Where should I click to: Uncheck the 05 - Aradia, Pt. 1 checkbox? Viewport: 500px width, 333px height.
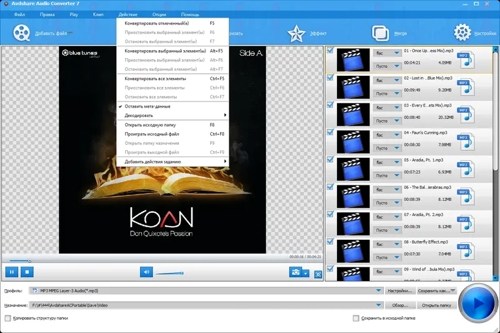[330, 160]
